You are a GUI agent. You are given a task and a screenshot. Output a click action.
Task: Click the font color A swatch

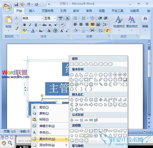[x=33, y=31]
